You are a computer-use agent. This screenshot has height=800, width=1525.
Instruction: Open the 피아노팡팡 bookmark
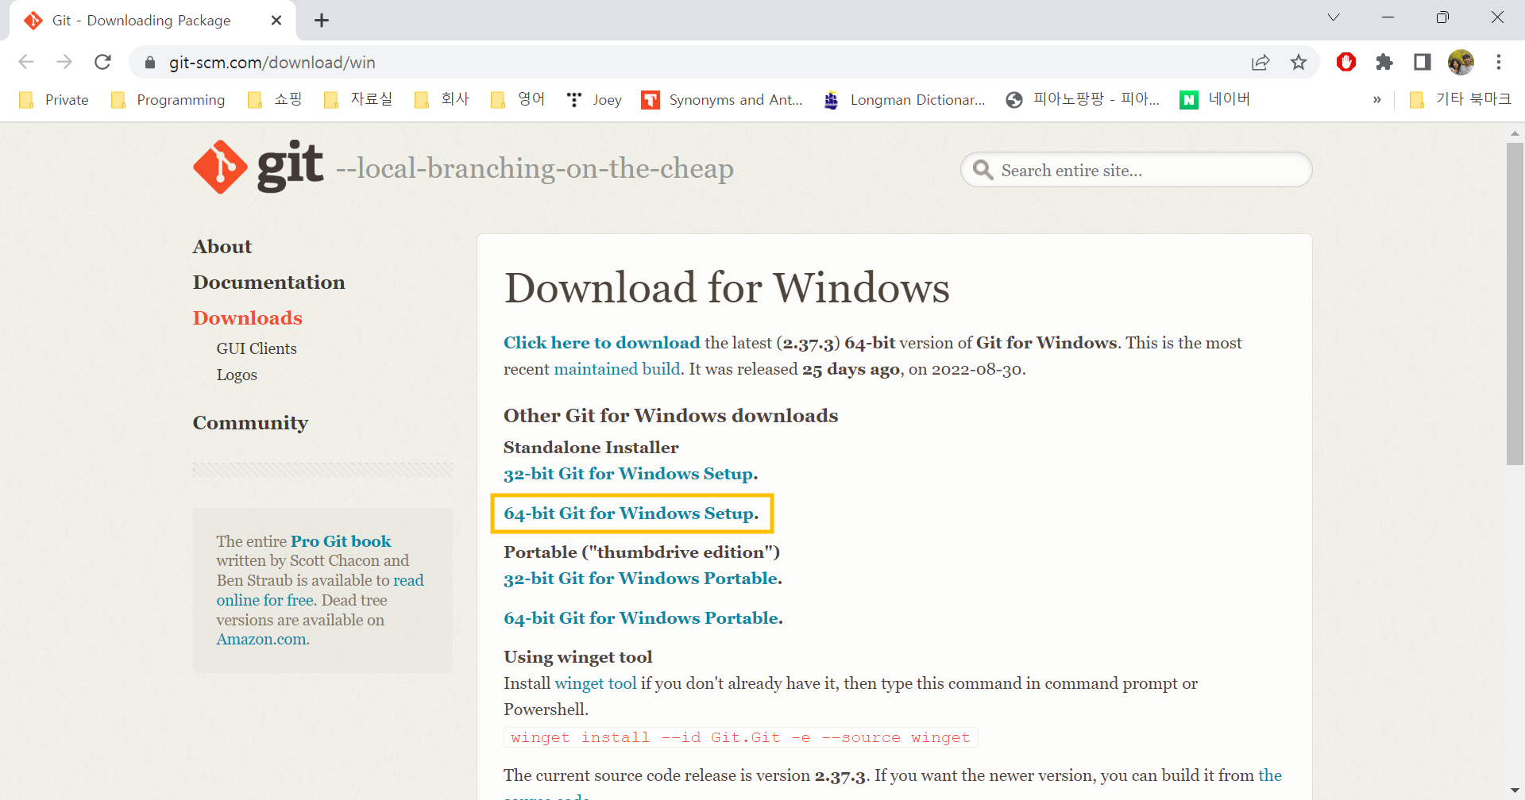(x=1083, y=100)
